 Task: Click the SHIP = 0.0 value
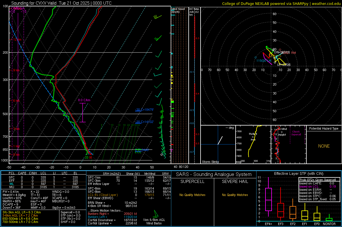[x=68, y=222]
